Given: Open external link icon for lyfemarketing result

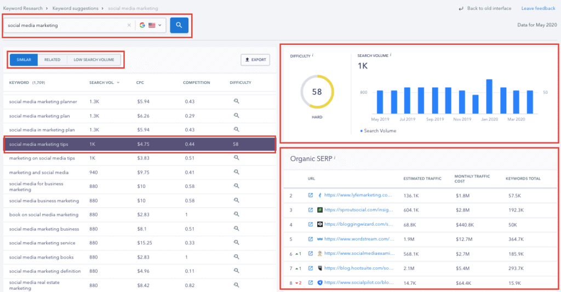Looking at the screenshot, I should tap(310, 195).
